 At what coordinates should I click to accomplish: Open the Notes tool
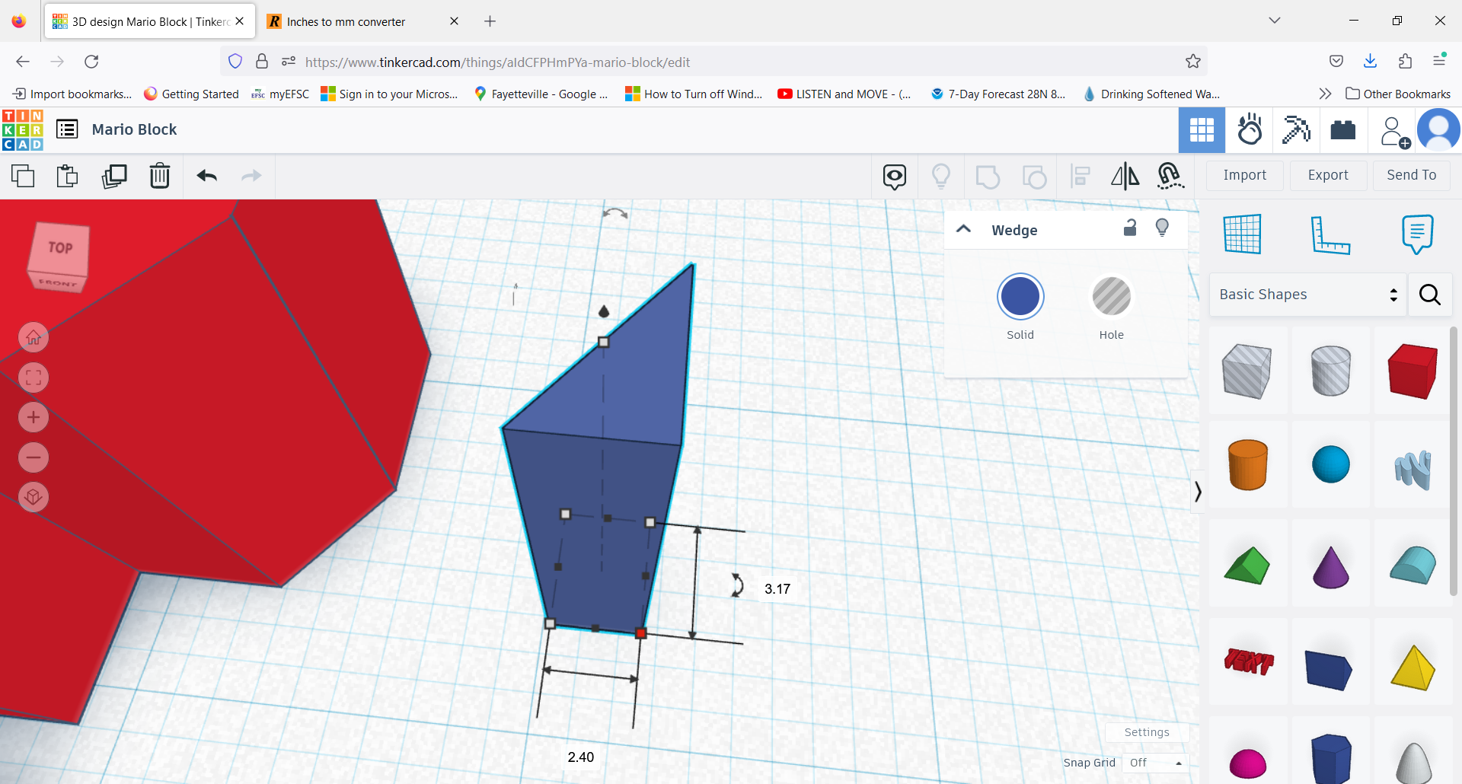[1416, 234]
